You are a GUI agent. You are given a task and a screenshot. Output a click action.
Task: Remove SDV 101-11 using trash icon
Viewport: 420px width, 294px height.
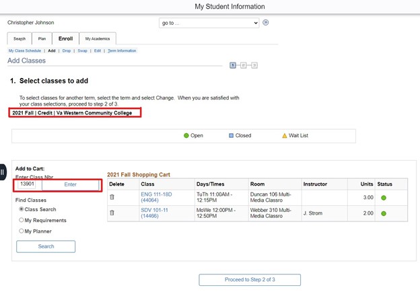pos(112,213)
